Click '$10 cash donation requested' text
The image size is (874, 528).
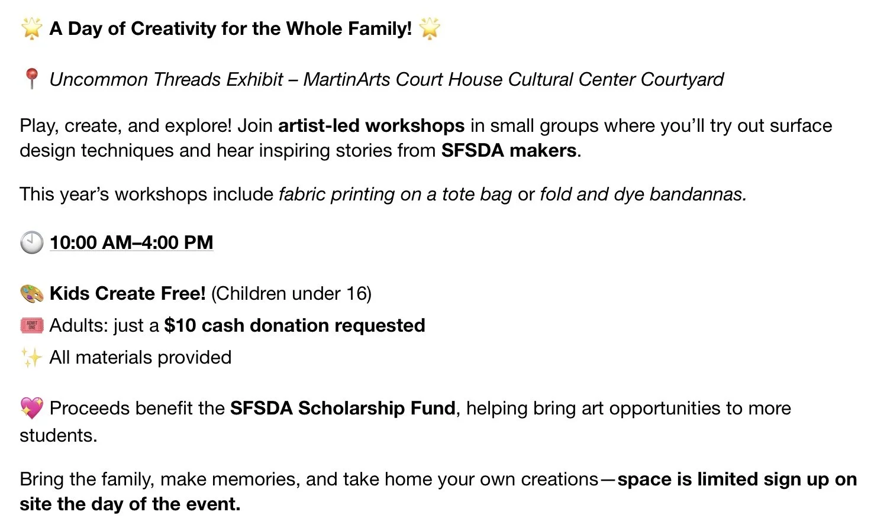click(x=295, y=325)
